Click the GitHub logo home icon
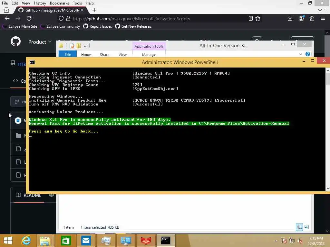 [15, 41]
